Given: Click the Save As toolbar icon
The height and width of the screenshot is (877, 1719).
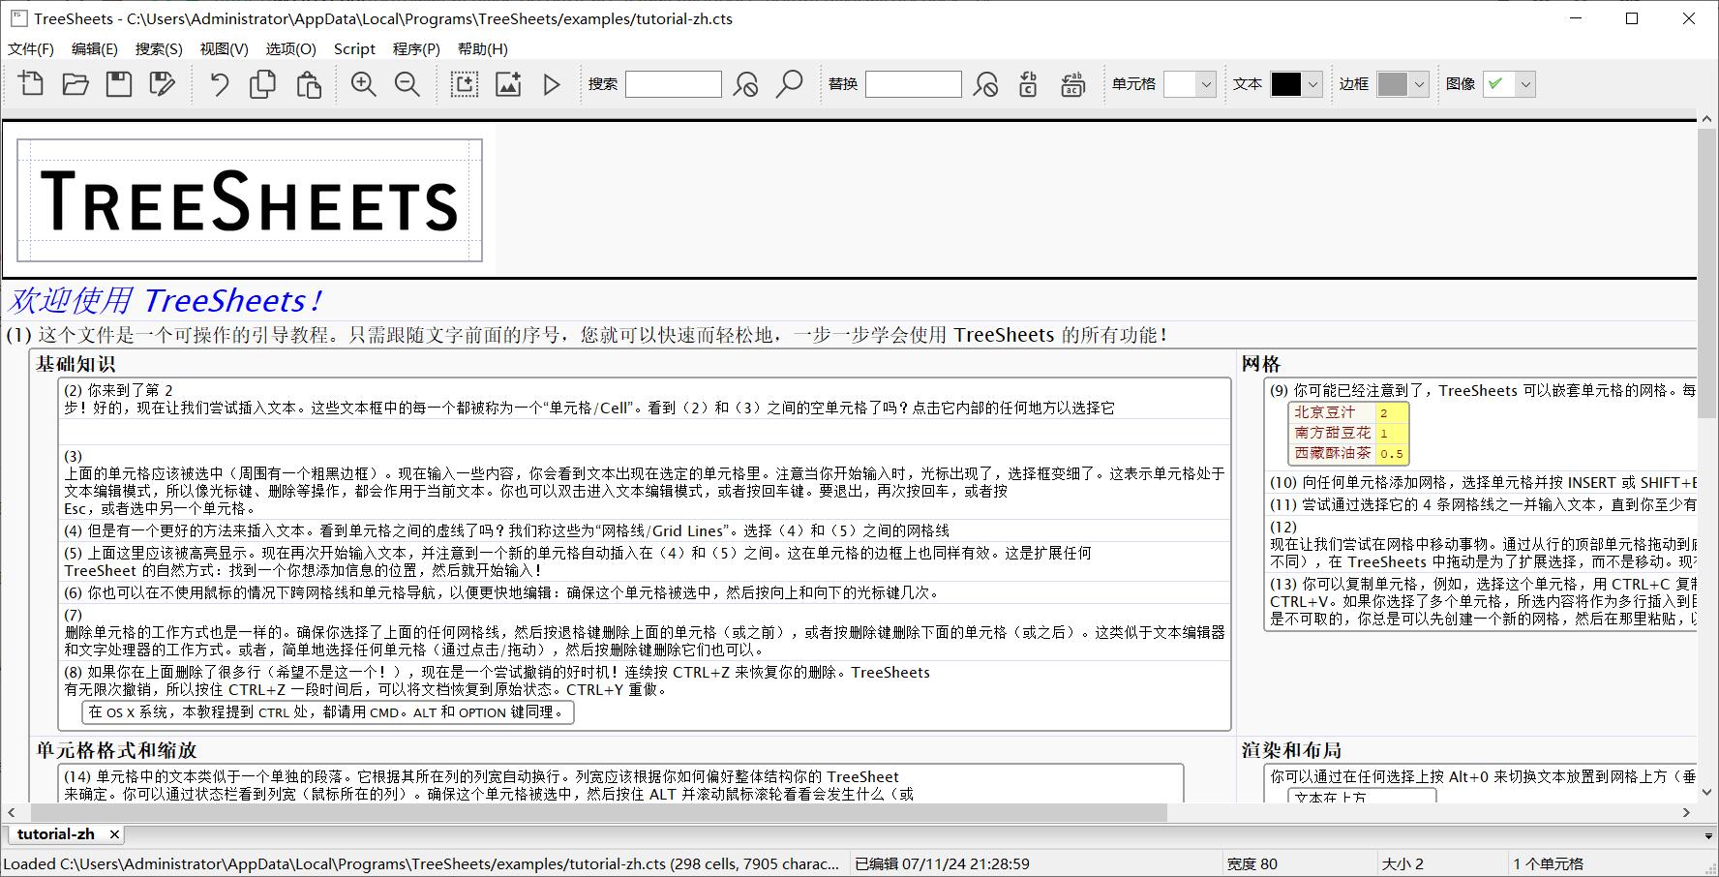Looking at the screenshot, I should 163,84.
